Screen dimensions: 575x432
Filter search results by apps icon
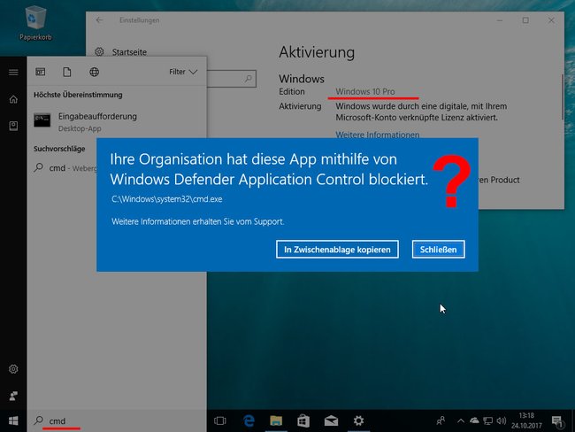point(41,72)
